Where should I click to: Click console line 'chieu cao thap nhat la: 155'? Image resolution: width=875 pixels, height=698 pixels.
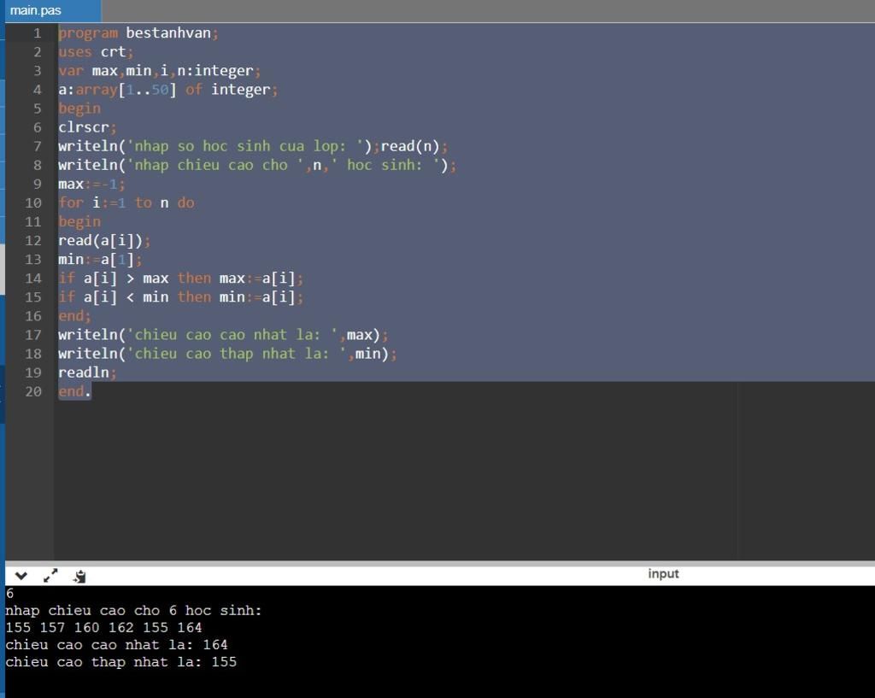121,662
